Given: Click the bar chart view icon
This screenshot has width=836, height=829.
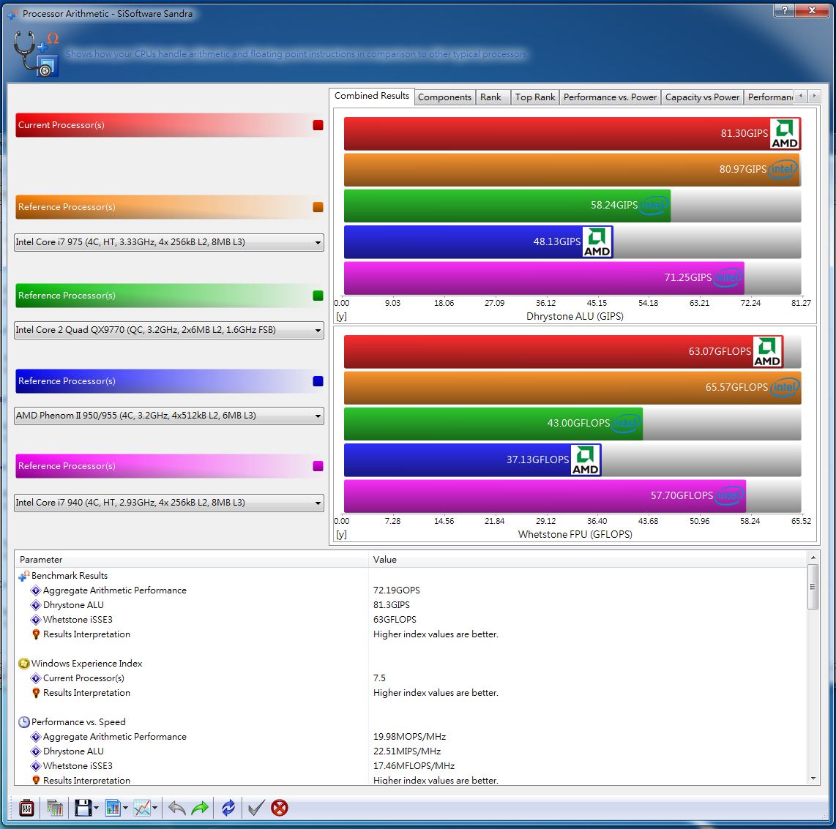Looking at the screenshot, I should pyautogui.click(x=113, y=808).
